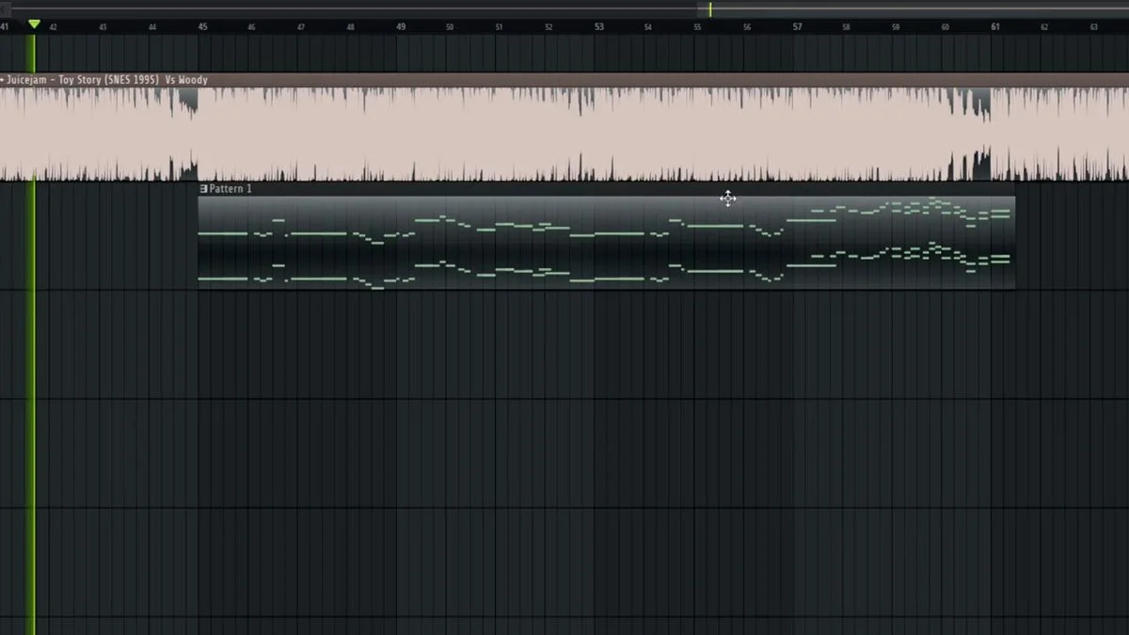Open the Juicejam audio clip menu arrow
Viewport: 1129px width, 635px height.
(x=3, y=80)
